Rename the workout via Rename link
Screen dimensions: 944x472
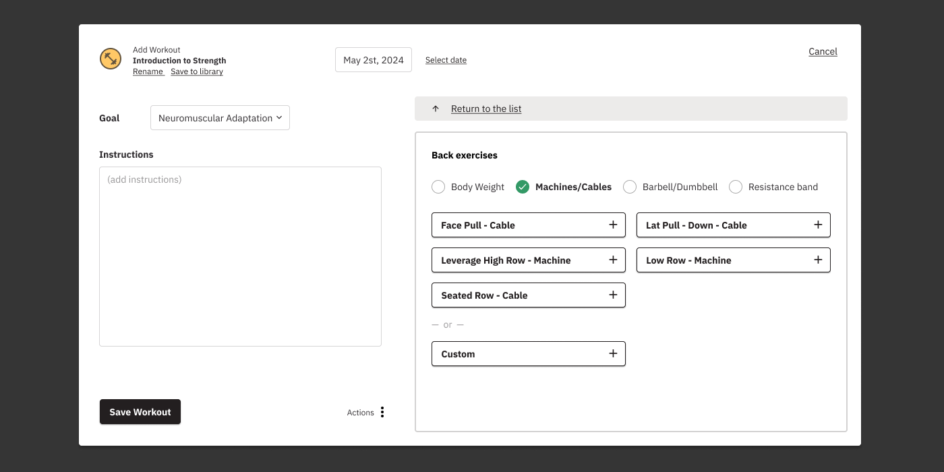tap(148, 71)
